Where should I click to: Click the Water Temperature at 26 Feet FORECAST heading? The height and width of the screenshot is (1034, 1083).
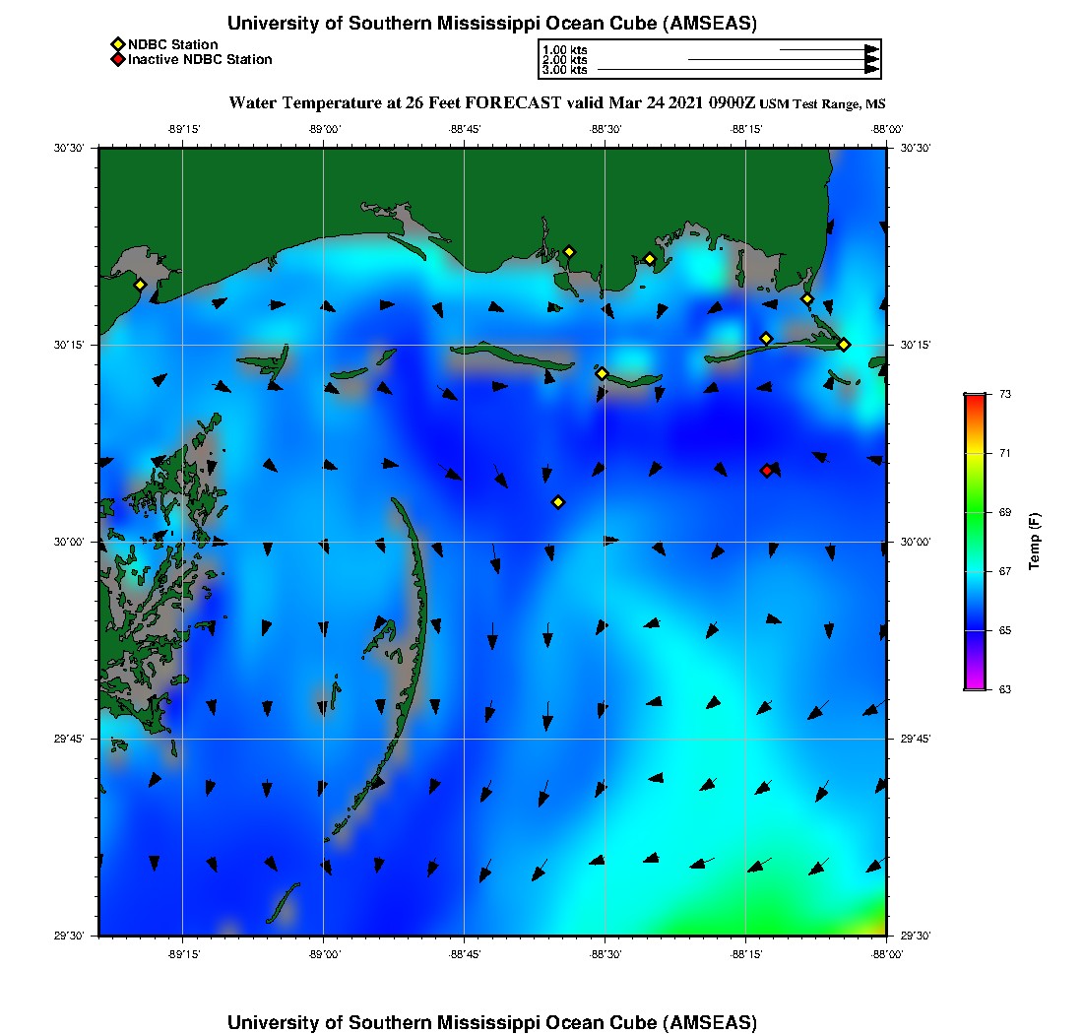point(492,102)
